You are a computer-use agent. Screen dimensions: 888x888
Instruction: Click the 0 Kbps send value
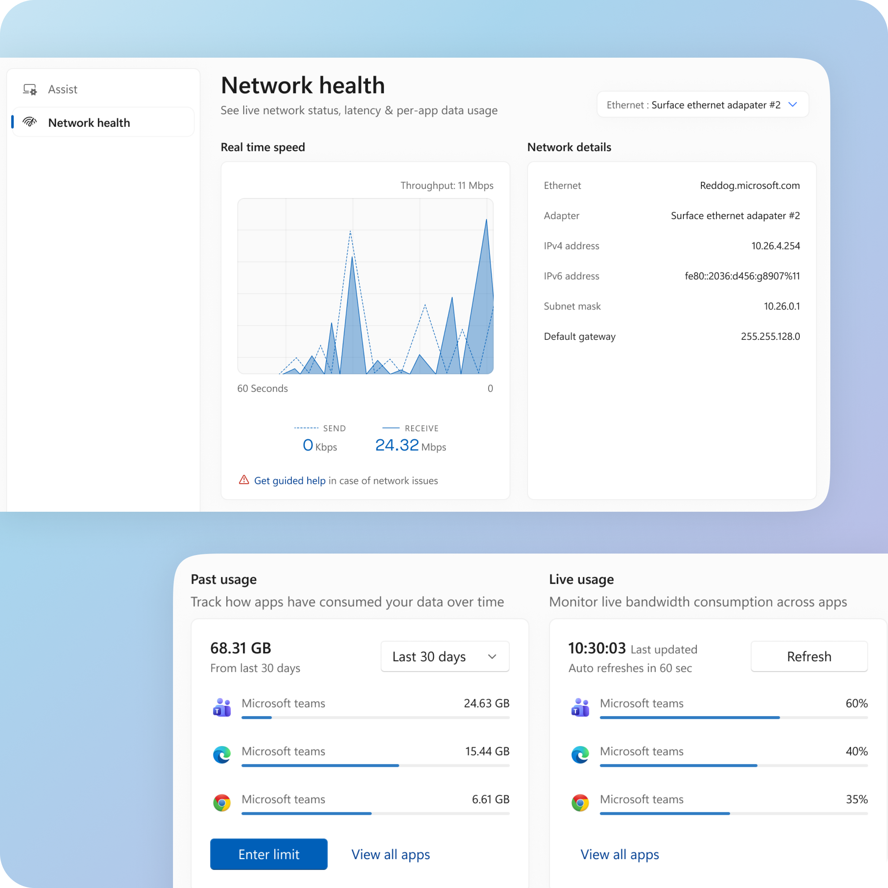[320, 445]
